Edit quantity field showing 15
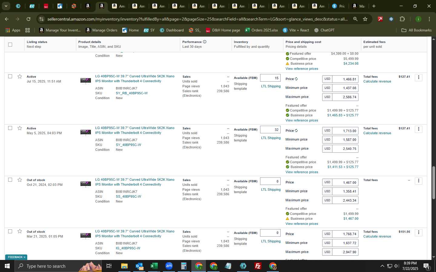This screenshot has width=436, height=272. (270, 78)
